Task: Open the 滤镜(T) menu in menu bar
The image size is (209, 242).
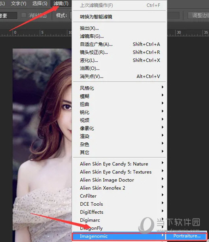Action: [61, 3]
